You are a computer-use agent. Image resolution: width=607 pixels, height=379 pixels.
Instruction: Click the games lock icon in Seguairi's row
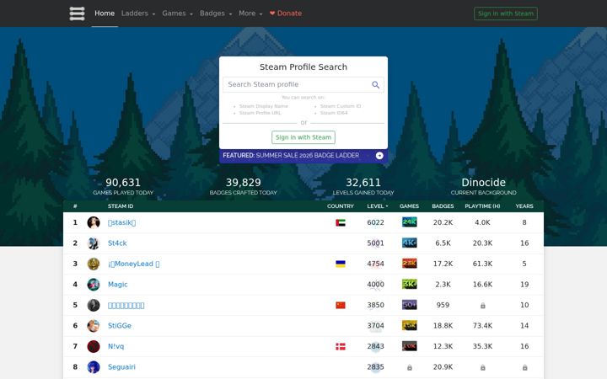click(410, 367)
